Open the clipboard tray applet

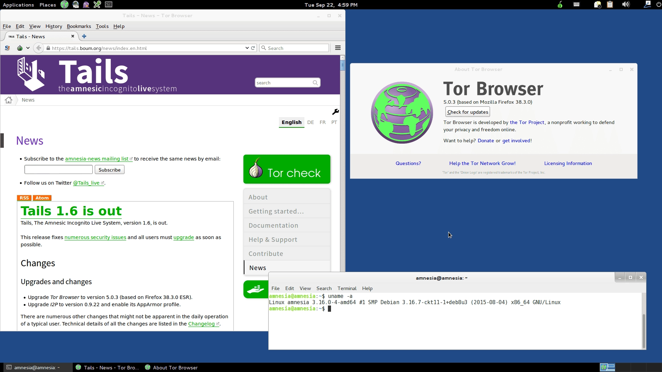(x=610, y=4)
